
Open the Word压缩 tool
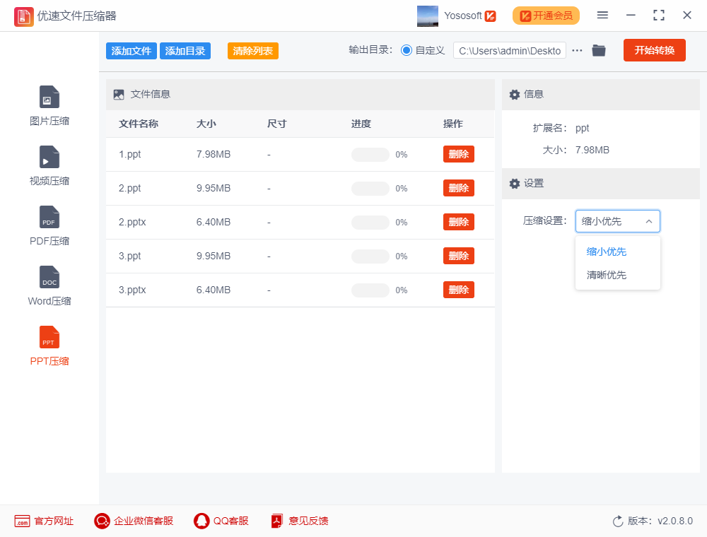pyautogui.click(x=49, y=285)
